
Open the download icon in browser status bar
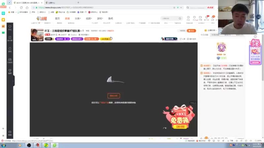click(230, 141)
